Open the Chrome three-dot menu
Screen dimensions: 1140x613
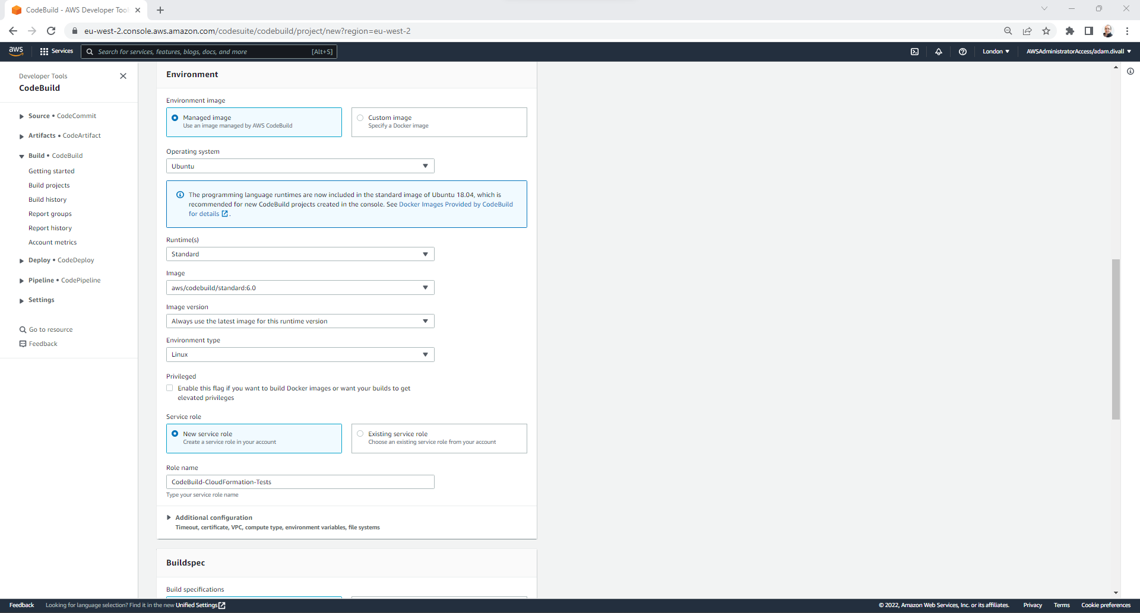pyautogui.click(x=1127, y=31)
